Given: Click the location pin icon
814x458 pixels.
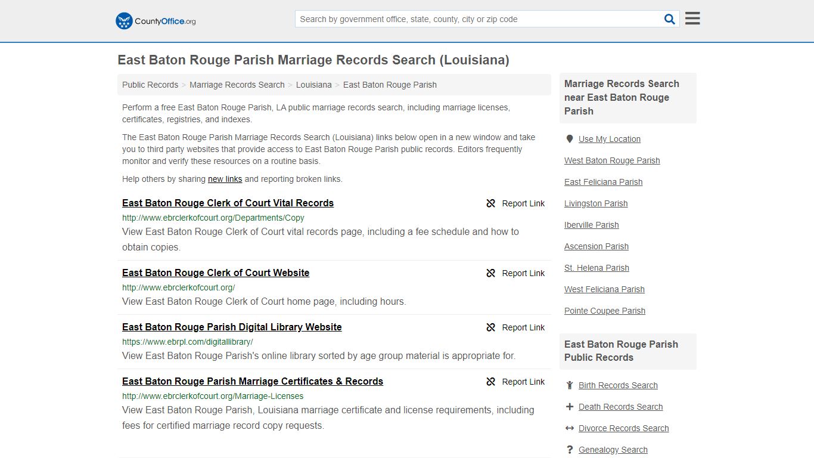Looking at the screenshot, I should [x=569, y=139].
